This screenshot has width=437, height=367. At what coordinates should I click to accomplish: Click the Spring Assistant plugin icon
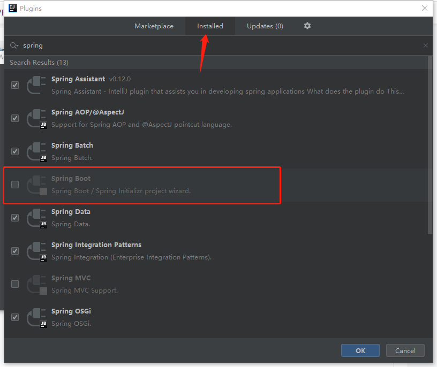click(x=36, y=85)
